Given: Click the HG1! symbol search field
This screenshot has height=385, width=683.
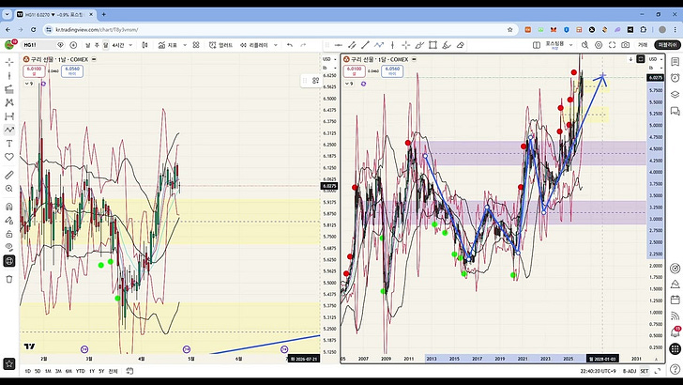Looking at the screenshot, I should point(32,44).
